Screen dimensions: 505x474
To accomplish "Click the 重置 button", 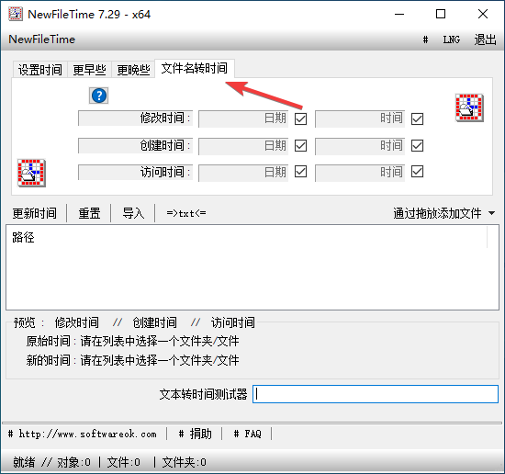I will coord(89,213).
